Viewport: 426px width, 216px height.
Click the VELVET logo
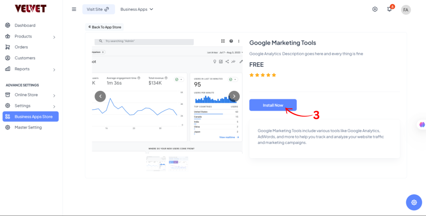pyautogui.click(x=31, y=9)
